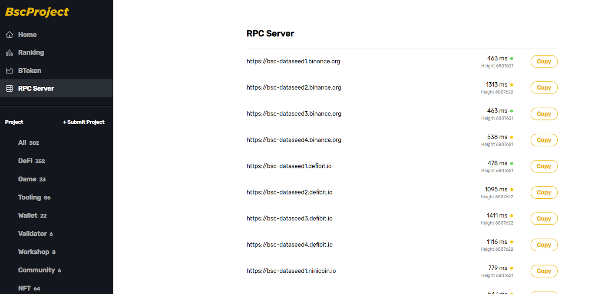Click the 1095 ms latency value
The image size is (608, 294).
pyautogui.click(x=496, y=189)
